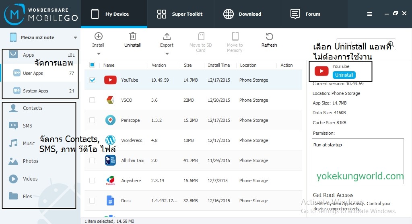
Task: Toggle the select-all checkbox in header
Action: click(x=92, y=65)
